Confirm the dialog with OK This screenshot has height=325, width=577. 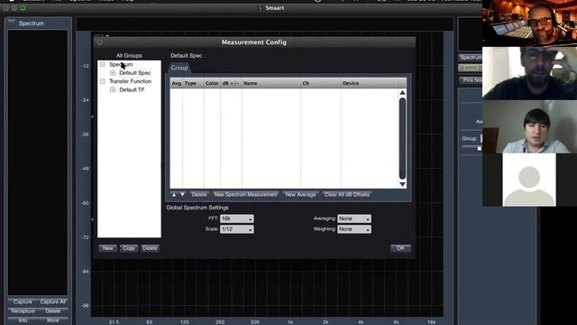coord(400,248)
